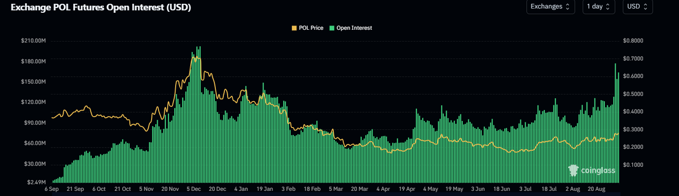
Task: Click the yellow POL Price legend marker
Action: [295, 28]
